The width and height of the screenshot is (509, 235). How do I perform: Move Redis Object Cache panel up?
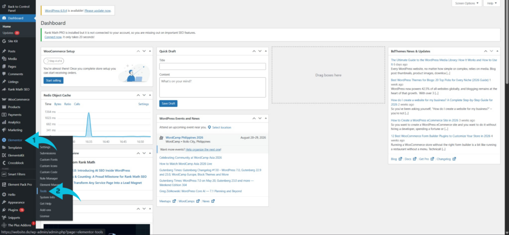[x=139, y=95]
